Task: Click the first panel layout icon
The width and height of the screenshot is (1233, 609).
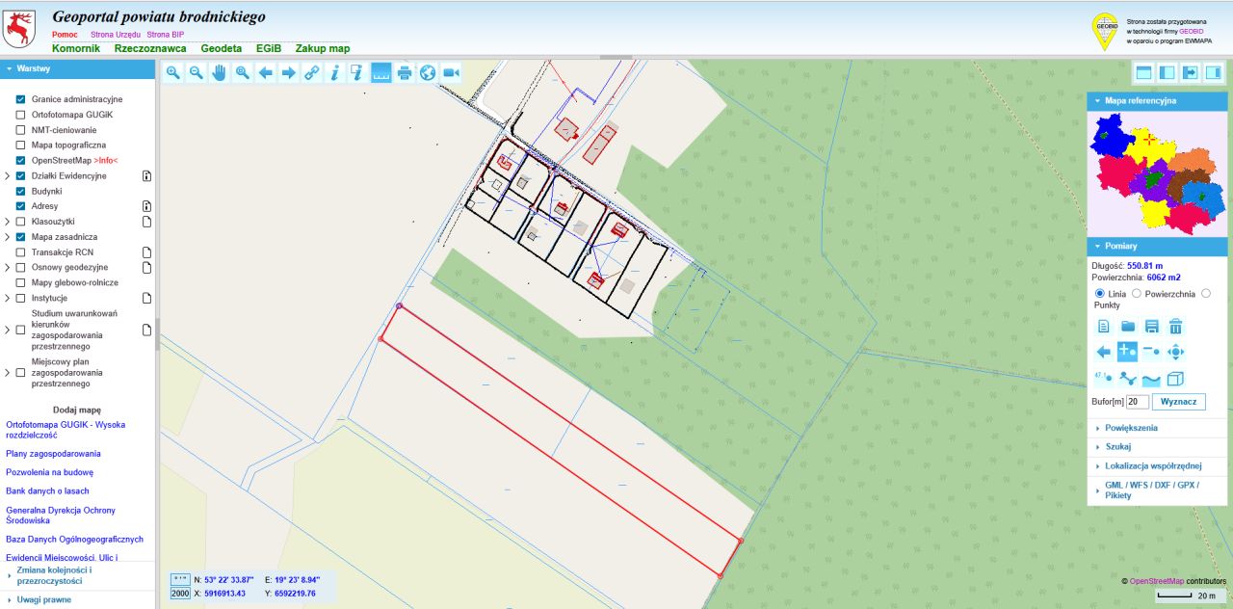Action: [1143, 72]
